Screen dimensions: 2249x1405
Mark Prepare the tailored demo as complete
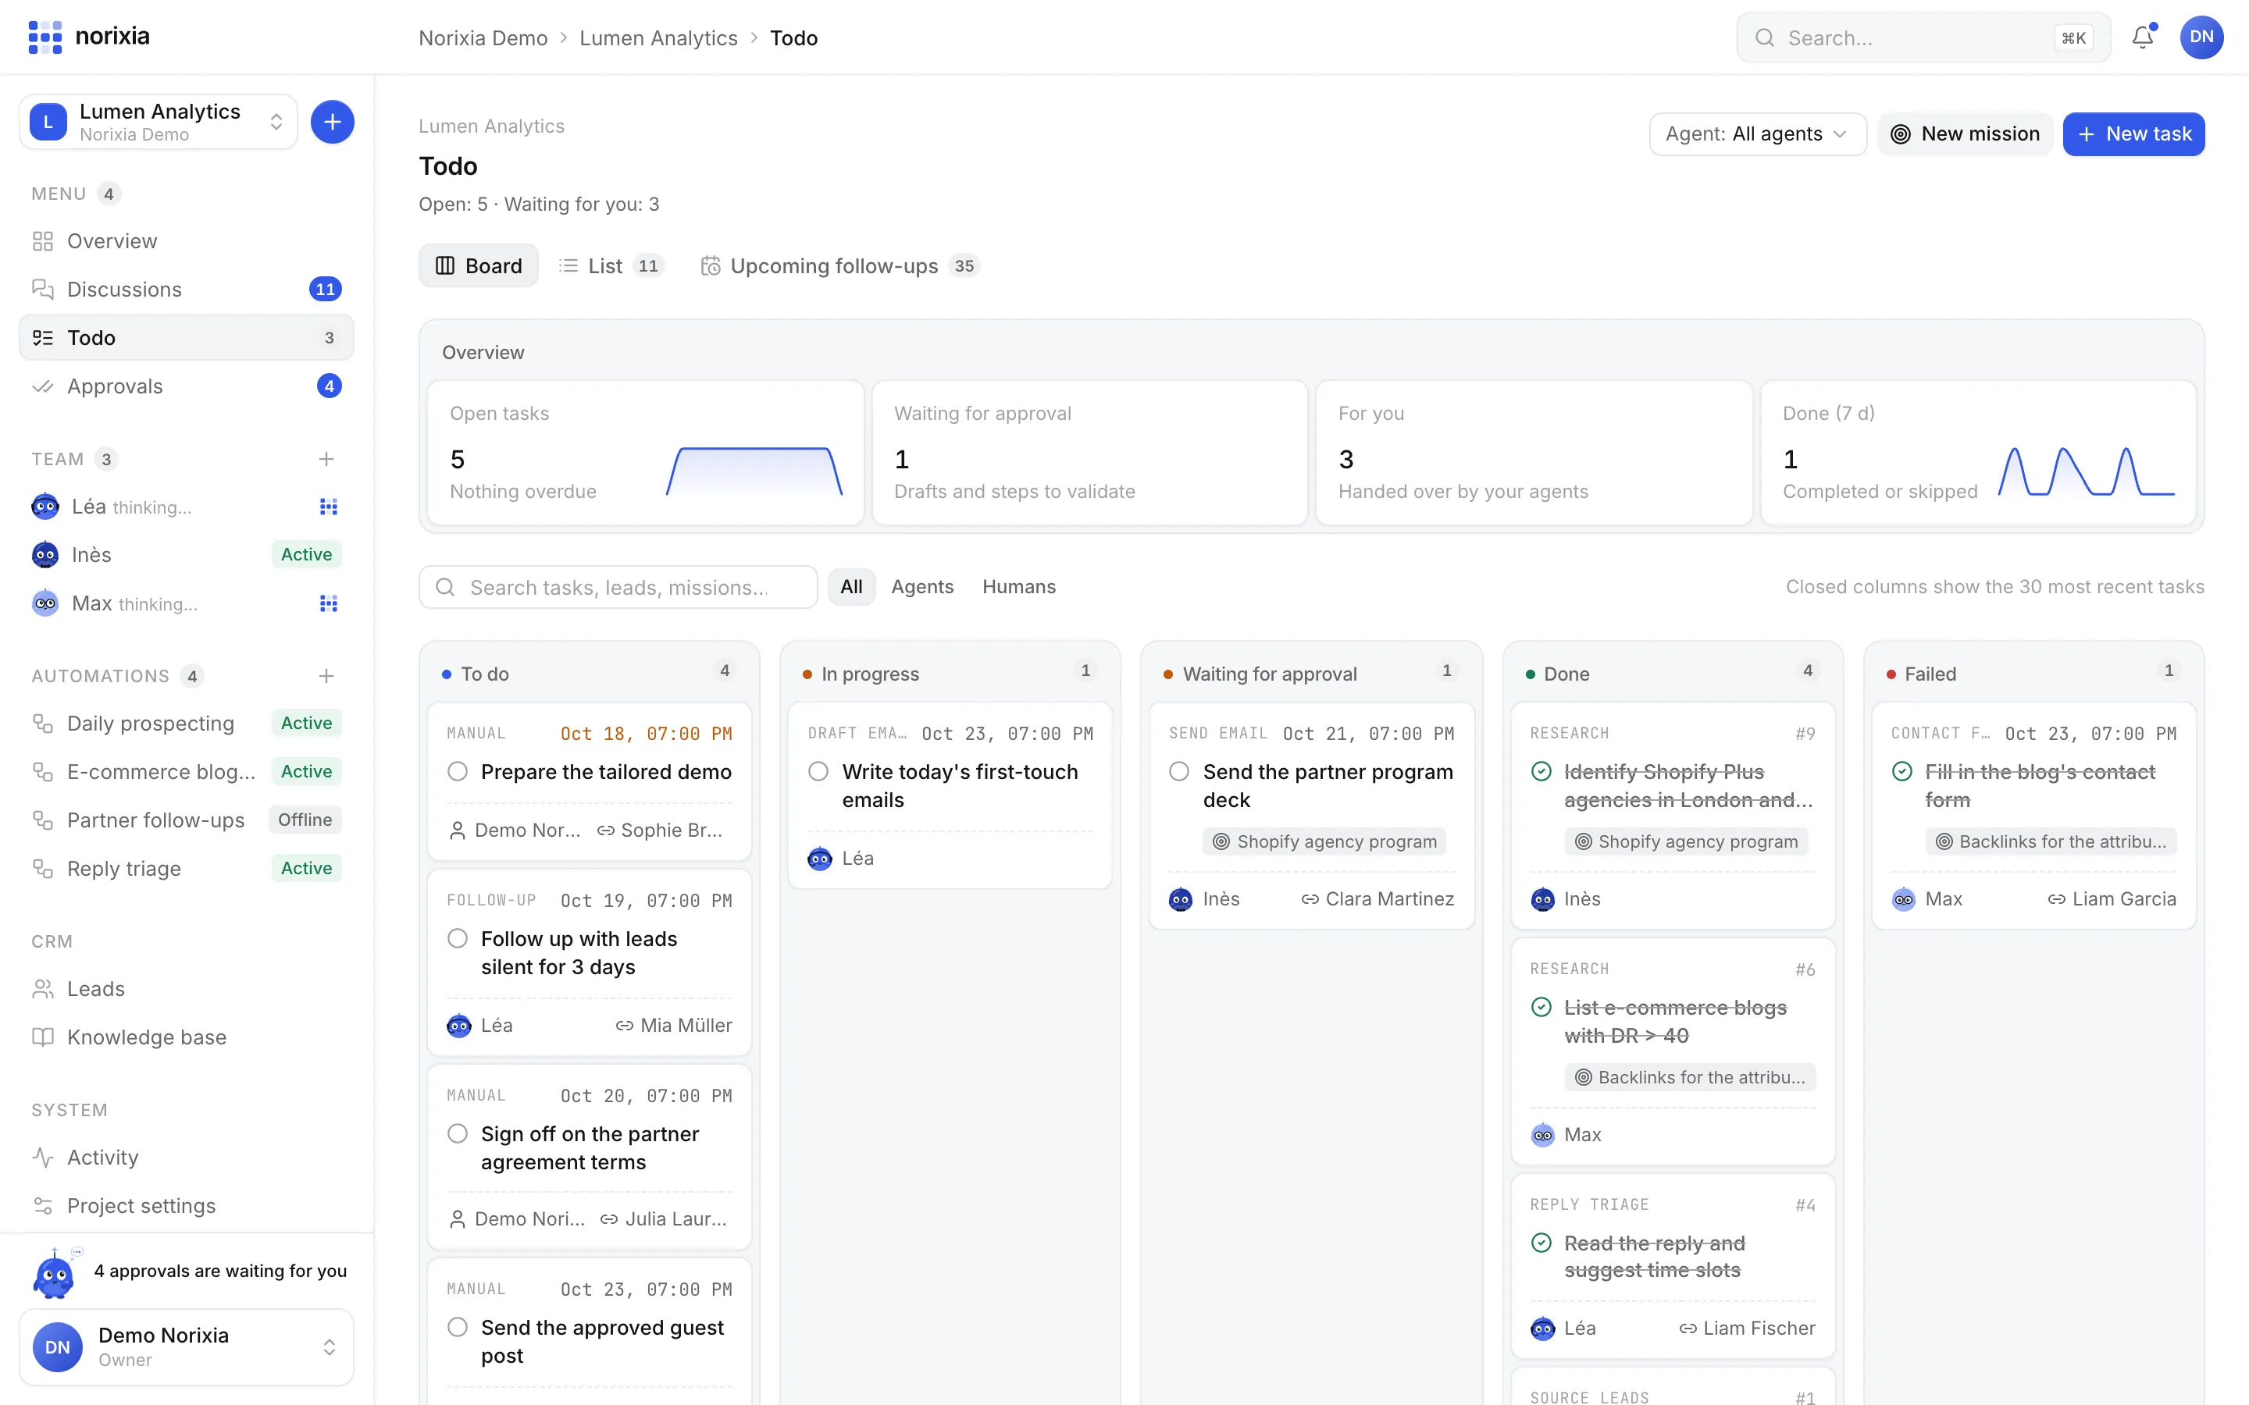pos(458,771)
